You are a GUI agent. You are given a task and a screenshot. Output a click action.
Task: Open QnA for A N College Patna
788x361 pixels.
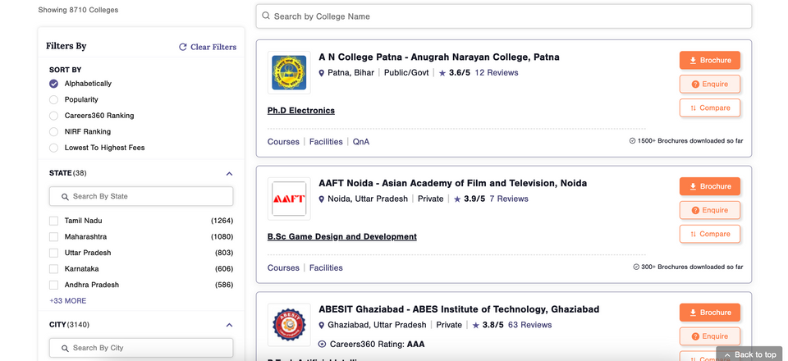[x=361, y=142]
